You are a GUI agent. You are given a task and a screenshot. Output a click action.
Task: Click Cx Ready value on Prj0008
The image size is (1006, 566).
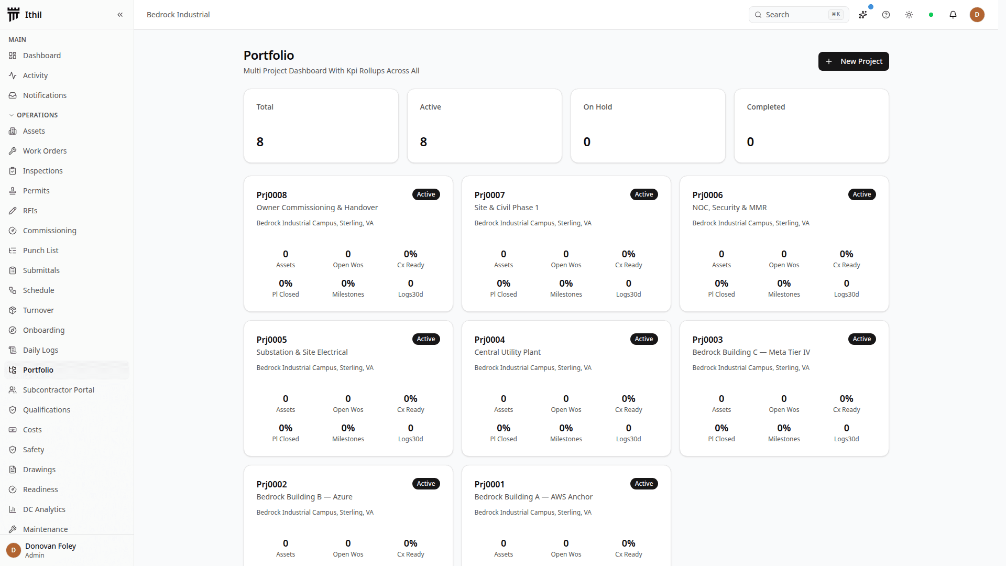411,254
